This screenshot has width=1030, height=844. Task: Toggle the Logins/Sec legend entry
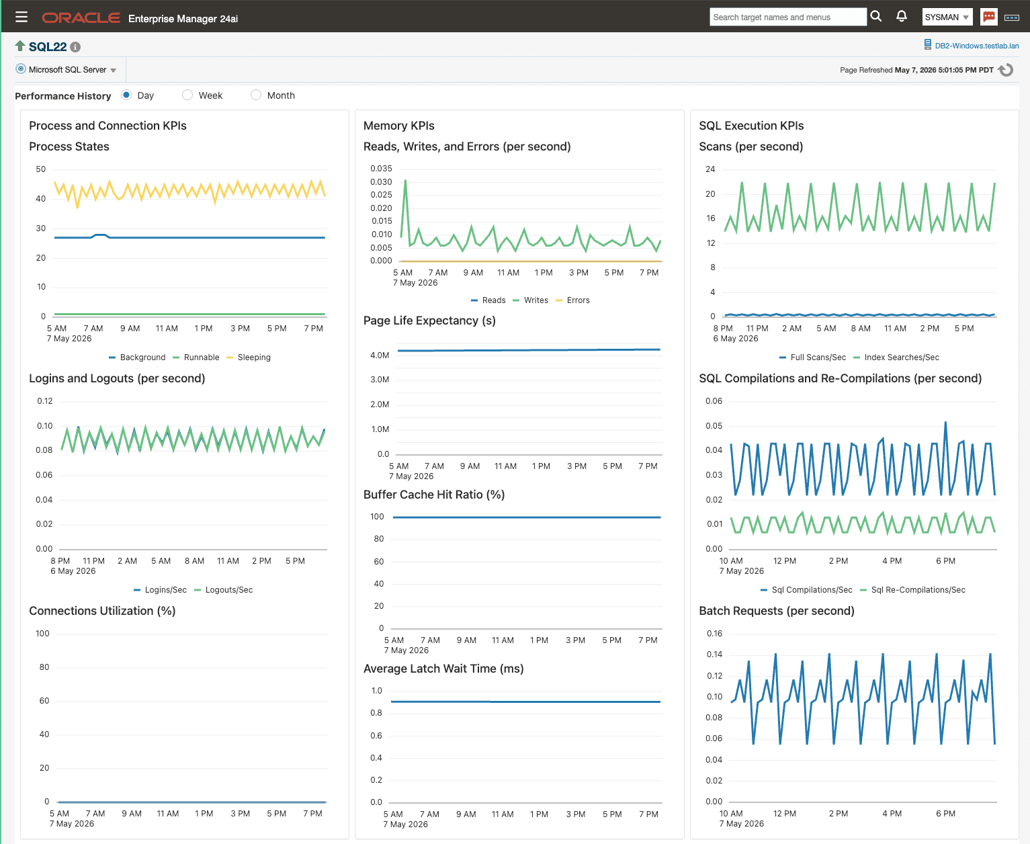160,590
